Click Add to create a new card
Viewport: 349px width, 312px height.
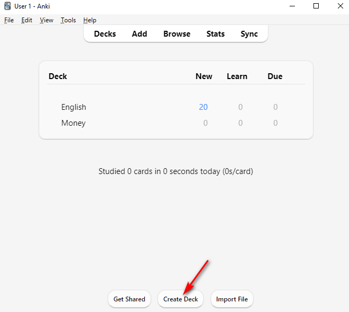[139, 34]
